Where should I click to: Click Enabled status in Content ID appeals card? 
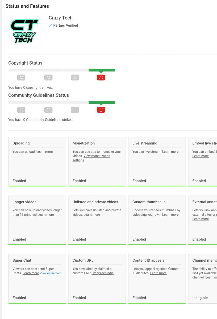[x=139, y=298]
